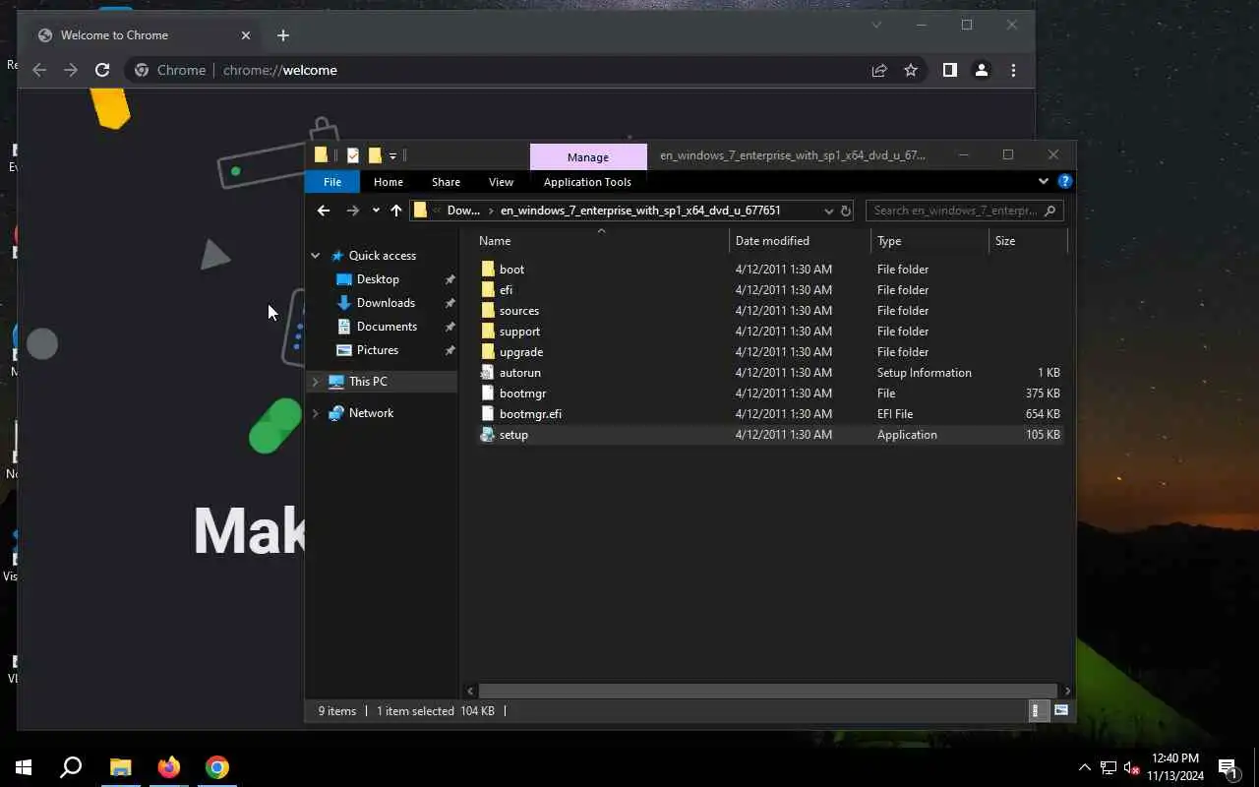Close the Welcome to Chrome tab

click(246, 35)
